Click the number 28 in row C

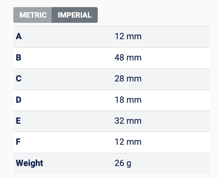(119, 79)
